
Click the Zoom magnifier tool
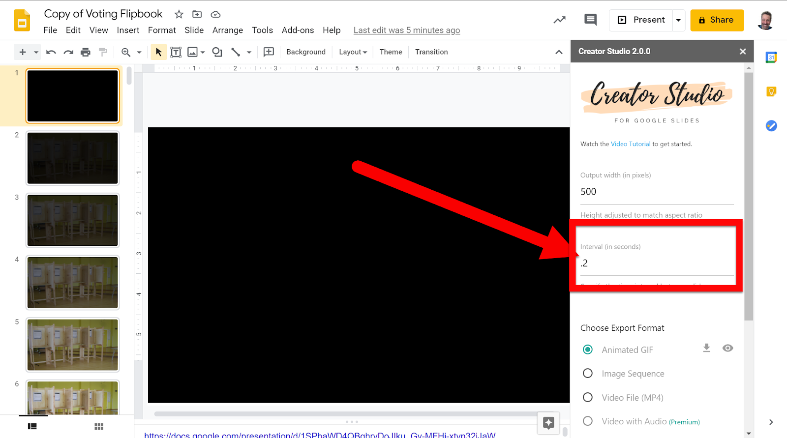[126, 52]
